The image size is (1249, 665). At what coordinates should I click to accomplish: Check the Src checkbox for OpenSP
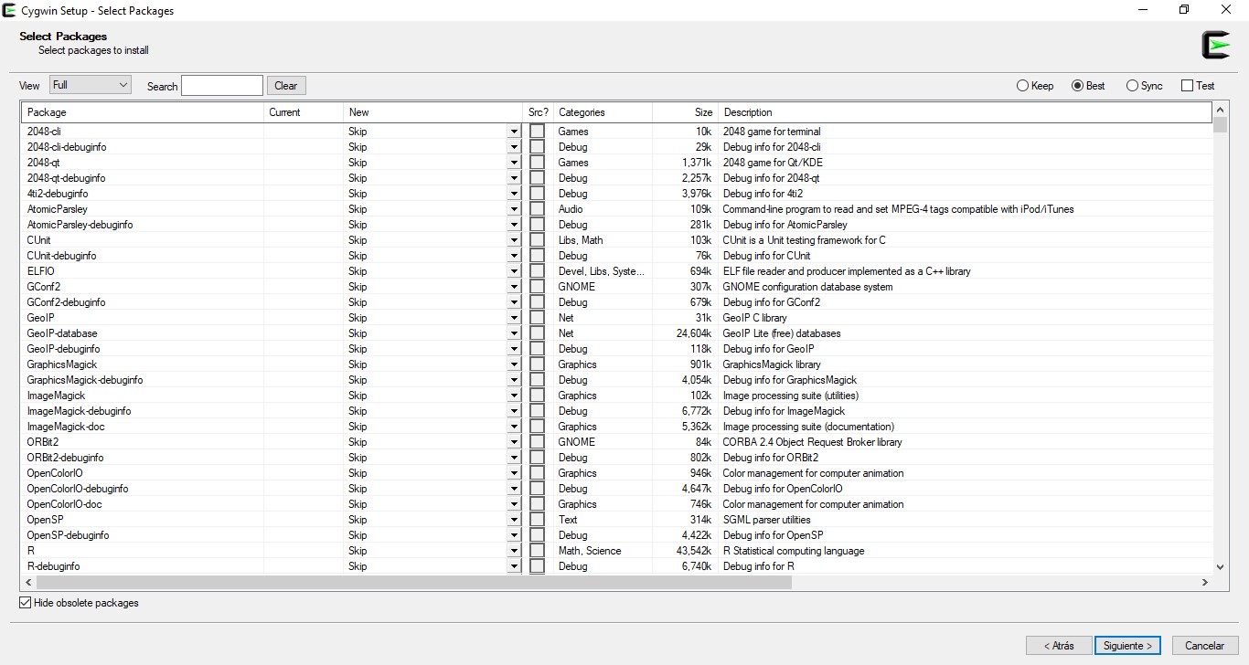coord(537,520)
